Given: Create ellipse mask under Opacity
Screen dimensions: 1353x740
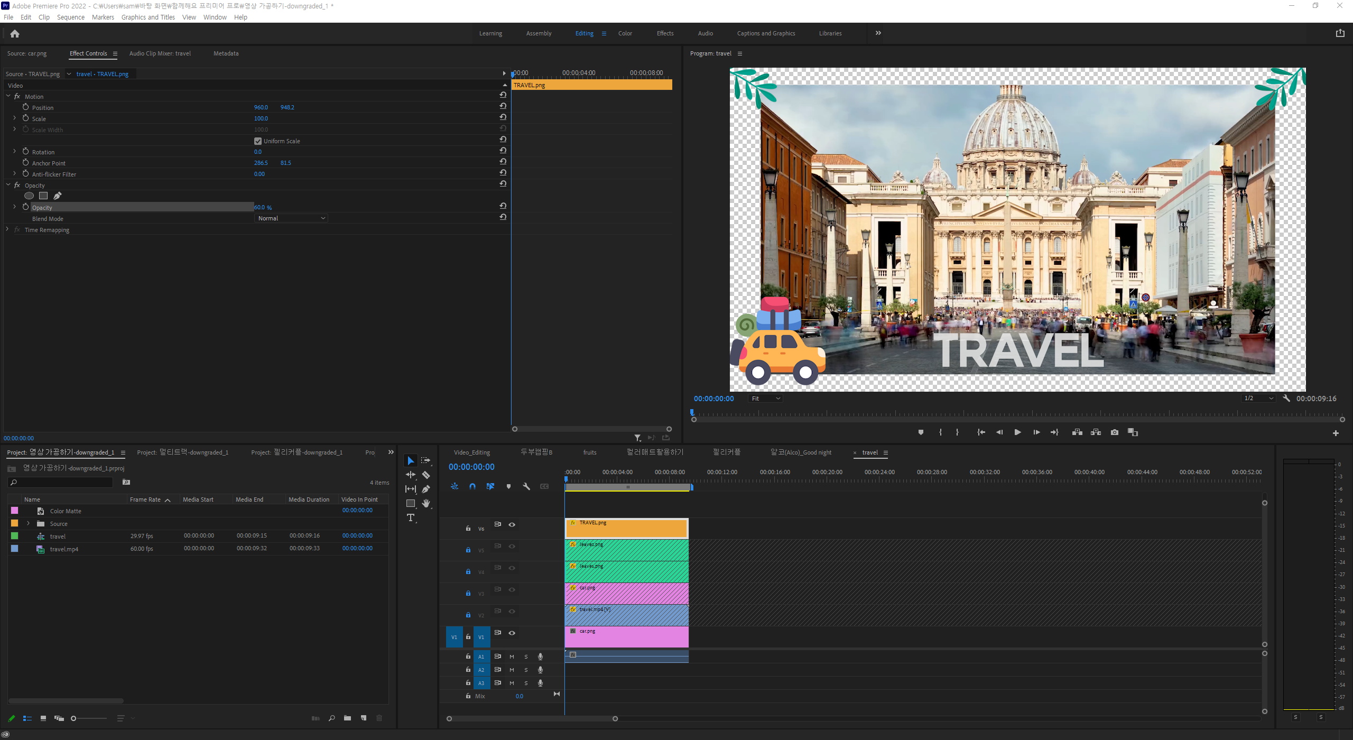Looking at the screenshot, I should point(29,196).
